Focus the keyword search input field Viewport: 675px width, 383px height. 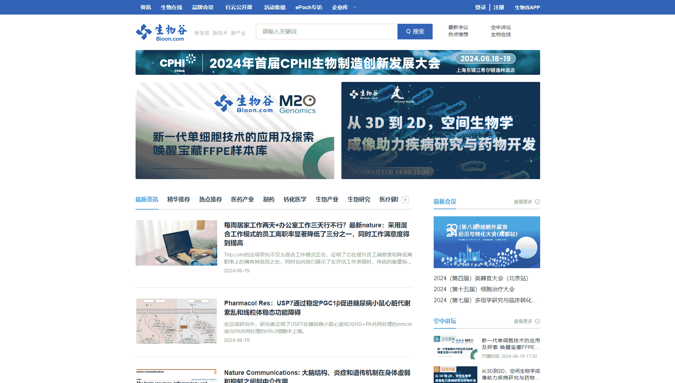[326, 32]
